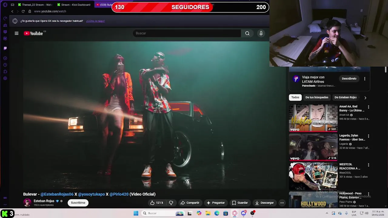
Task: Open the Twitch sidebar icon
Action: pos(5,48)
